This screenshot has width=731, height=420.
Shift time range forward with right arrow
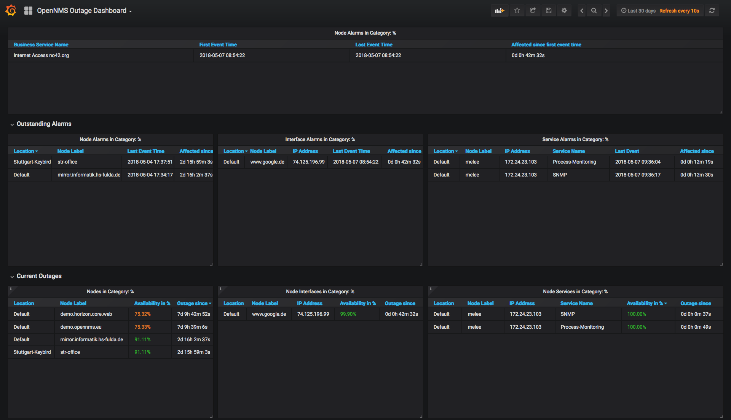coord(606,11)
